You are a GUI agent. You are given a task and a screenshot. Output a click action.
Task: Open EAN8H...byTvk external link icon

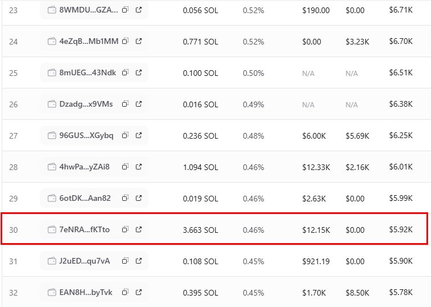(x=139, y=292)
